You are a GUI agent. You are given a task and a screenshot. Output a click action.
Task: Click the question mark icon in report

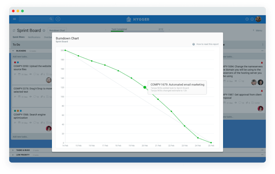(193, 44)
